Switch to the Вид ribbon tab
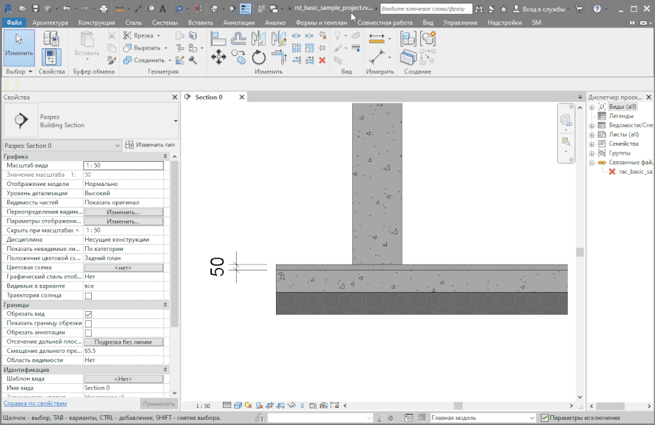 (427, 22)
